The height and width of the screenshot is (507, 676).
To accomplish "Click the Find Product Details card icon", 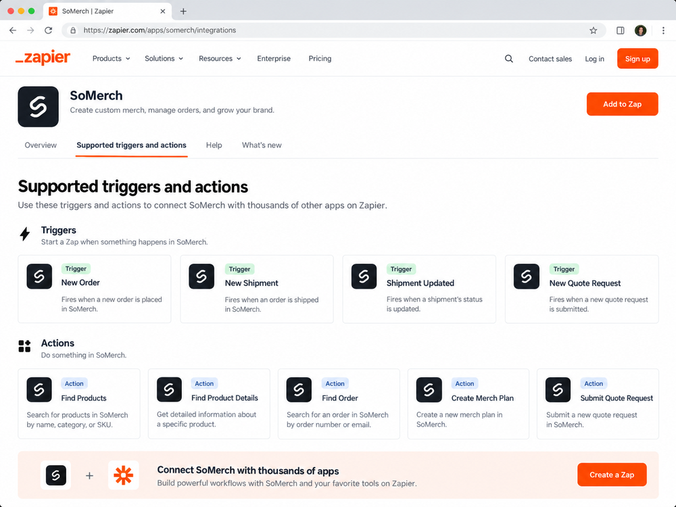I will click(169, 390).
